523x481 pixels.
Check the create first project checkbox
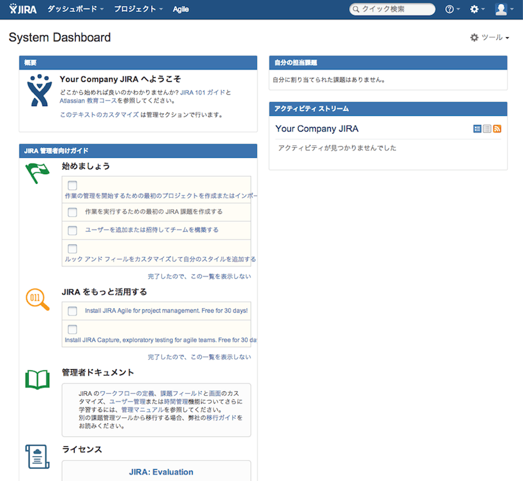point(73,185)
